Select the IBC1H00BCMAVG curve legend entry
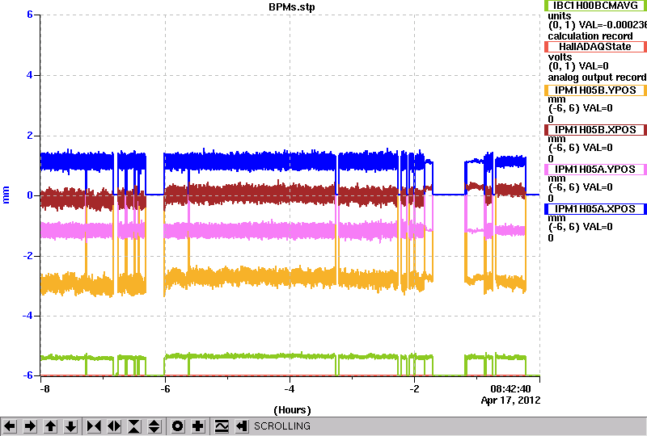The image size is (647, 436). click(595, 6)
